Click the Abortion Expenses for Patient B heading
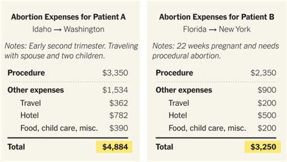 (x=217, y=17)
